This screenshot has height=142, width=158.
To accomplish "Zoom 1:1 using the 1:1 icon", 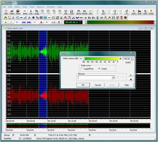I will coord(127,12).
